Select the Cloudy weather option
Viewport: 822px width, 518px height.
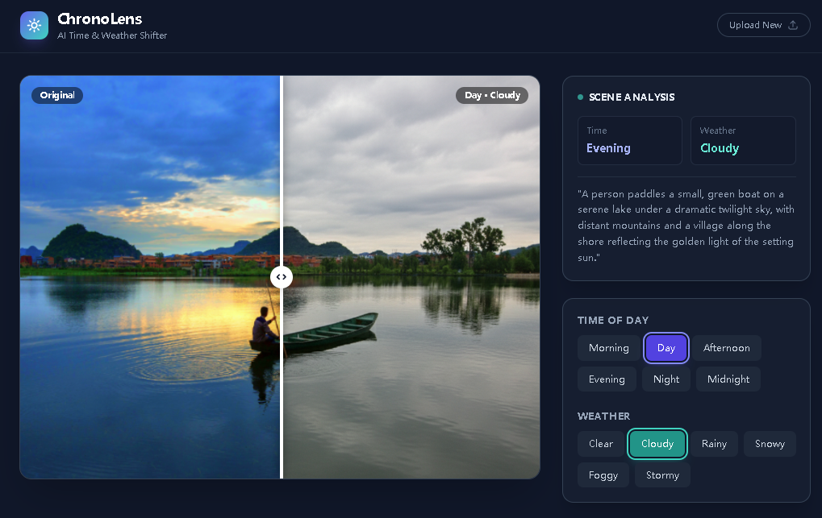[x=657, y=444]
